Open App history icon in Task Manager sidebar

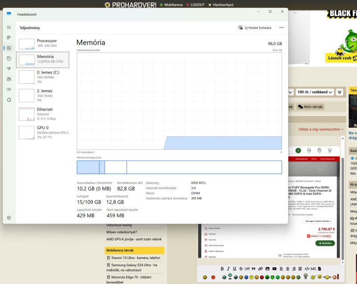tap(9, 58)
